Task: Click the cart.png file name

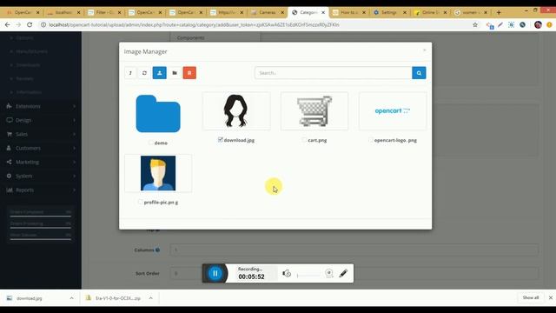Action: point(317,140)
